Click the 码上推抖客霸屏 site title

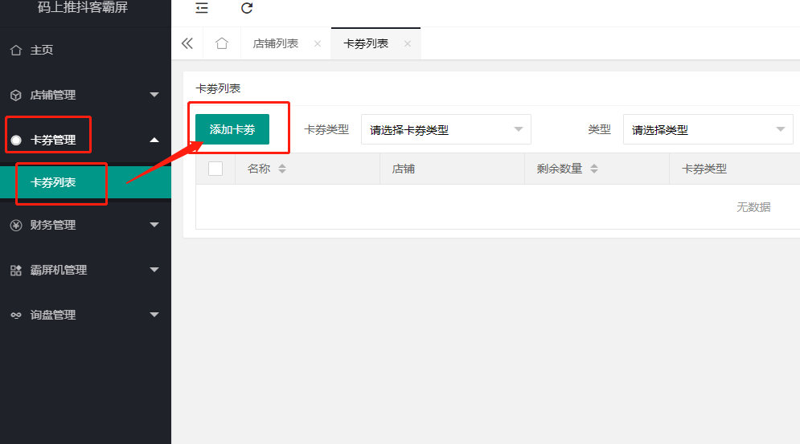click(x=83, y=7)
